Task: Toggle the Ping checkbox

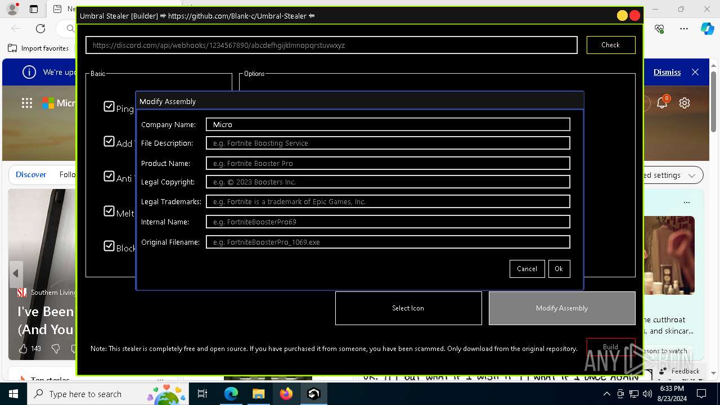Action: tap(109, 106)
